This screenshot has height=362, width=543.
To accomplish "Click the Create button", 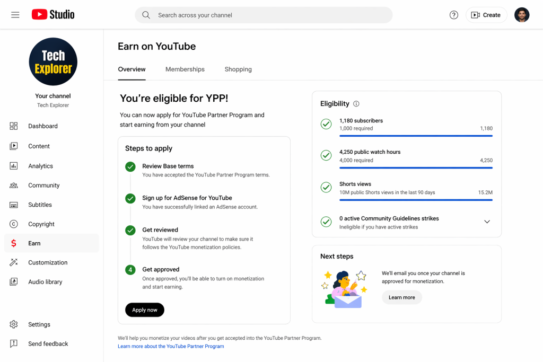I will click(x=486, y=15).
